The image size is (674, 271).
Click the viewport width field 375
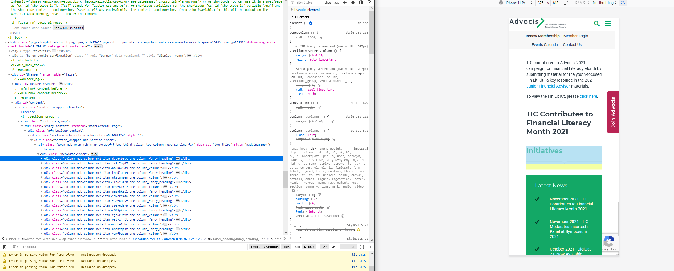click(541, 3)
